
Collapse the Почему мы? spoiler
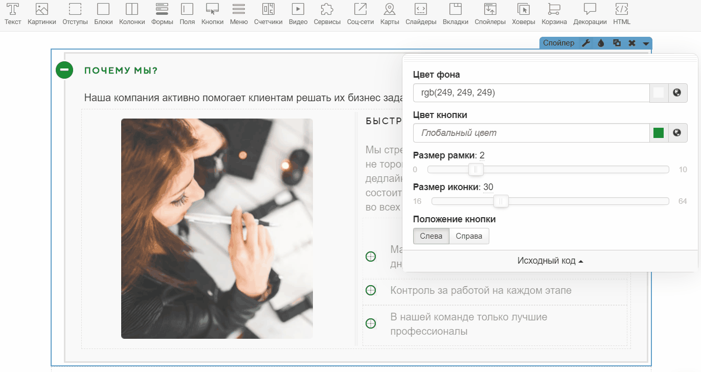coord(64,70)
